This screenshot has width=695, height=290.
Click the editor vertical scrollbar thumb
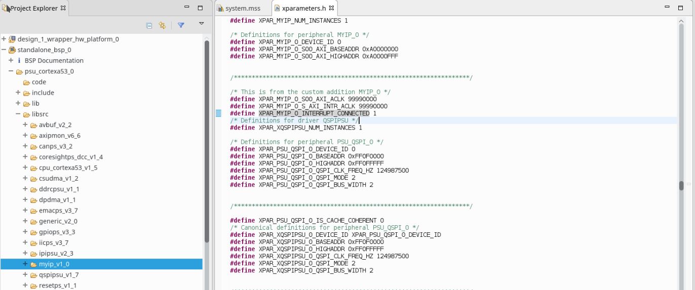coord(681,185)
